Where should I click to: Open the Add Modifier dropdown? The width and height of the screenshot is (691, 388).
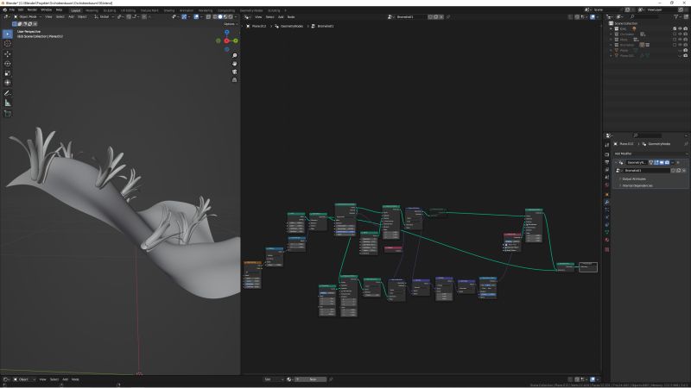(x=650, y=153)
